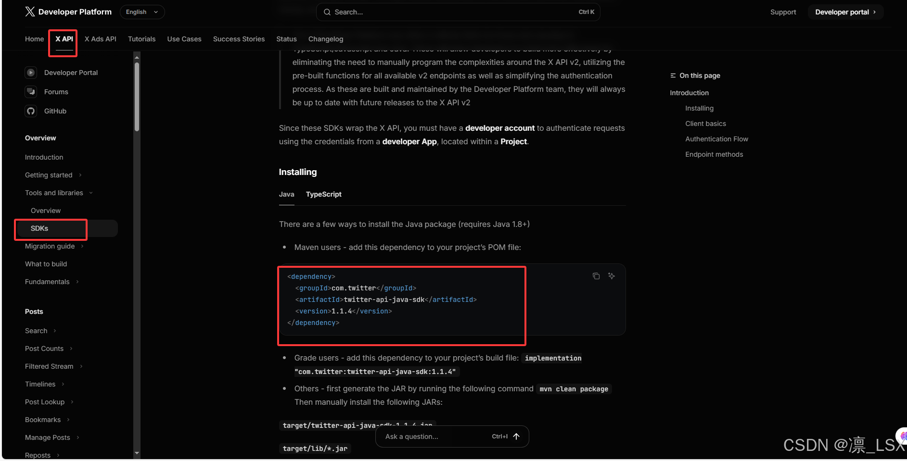Expand the Timelines section
Screen dimensions: 907x461
63,384
